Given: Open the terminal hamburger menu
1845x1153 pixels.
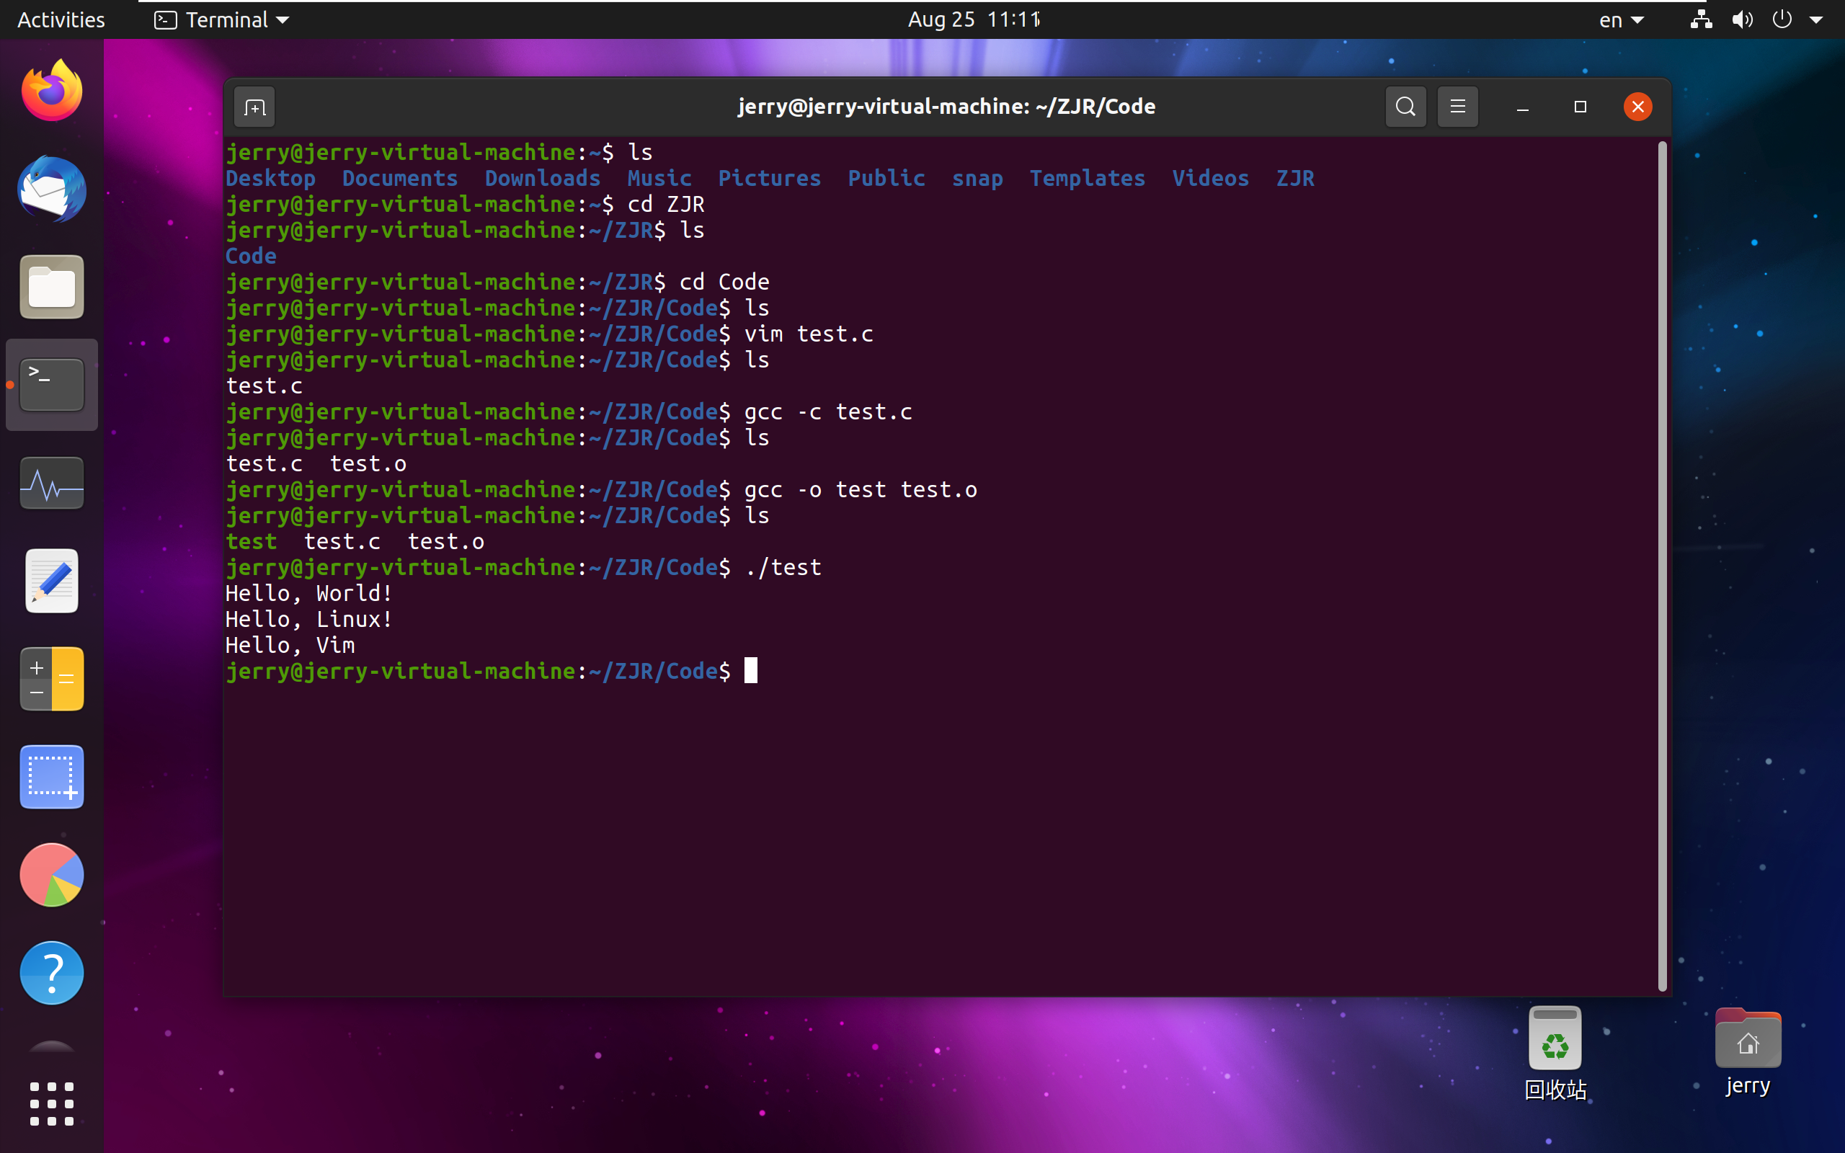Looking at the screenshot, I should [x=1457, y=107].
